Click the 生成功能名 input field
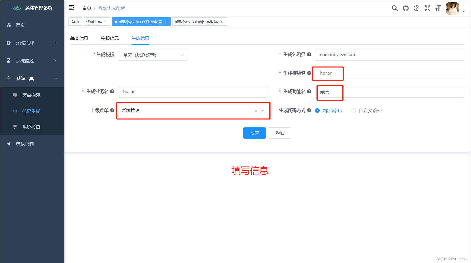This screenshot has height=263, width=471. 389,92
